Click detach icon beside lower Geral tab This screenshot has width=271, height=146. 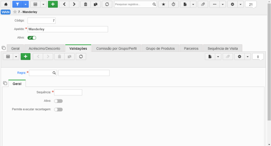click(5, 83)
